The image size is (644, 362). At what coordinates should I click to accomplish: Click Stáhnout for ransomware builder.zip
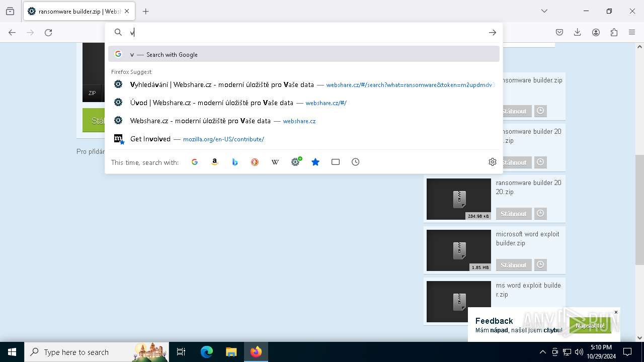point(516,111)
